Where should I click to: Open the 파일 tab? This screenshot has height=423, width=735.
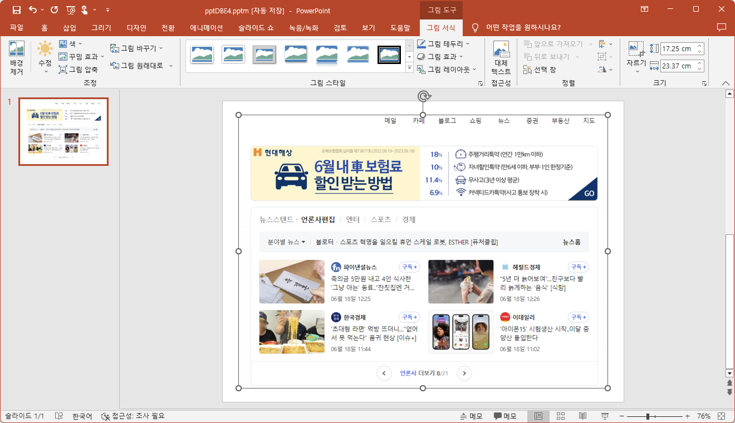coord(17,28)
